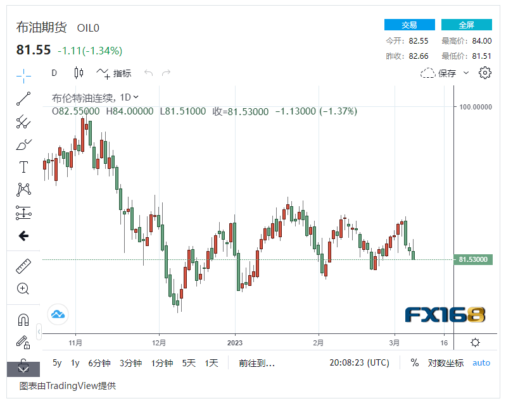
Task: Select the trend line drawing tool
Action: [23, 98]
